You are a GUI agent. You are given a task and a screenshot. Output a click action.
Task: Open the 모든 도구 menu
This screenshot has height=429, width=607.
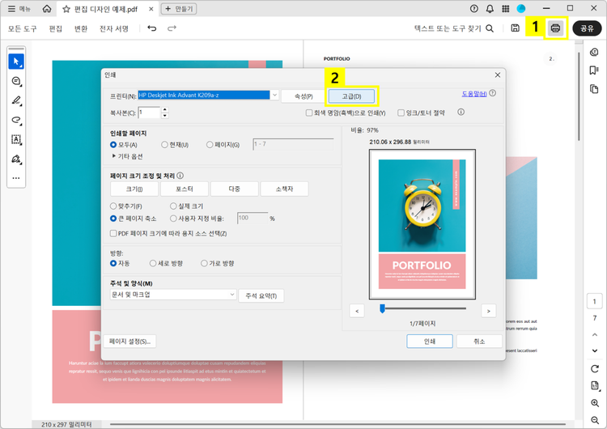click(x=23, y=28)
